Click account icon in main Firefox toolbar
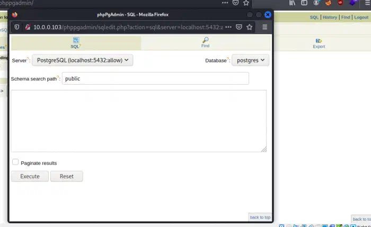Screen dimensions: 371x227 316,3
